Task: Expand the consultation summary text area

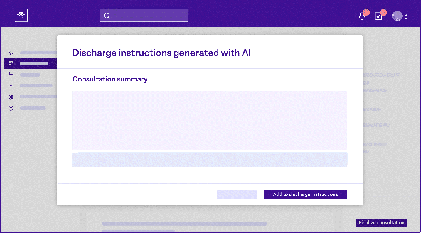Action: (210, 120)
